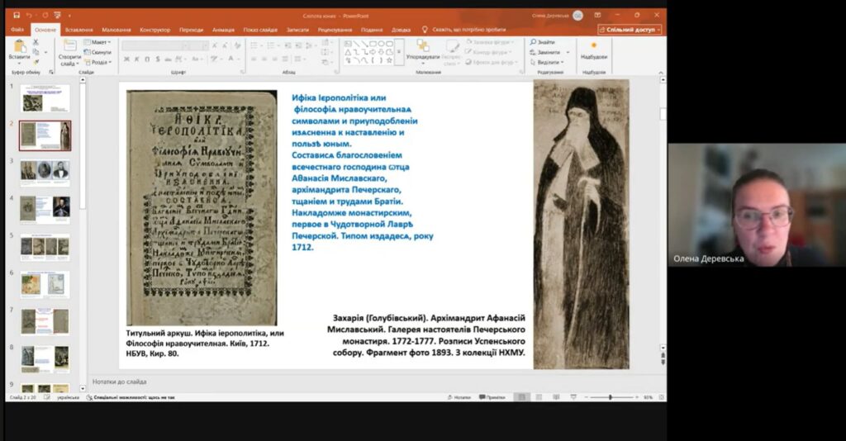Open the font name combo box
Image resolution: width=846 pixels, height=441 pixels.
coord(154,45)
